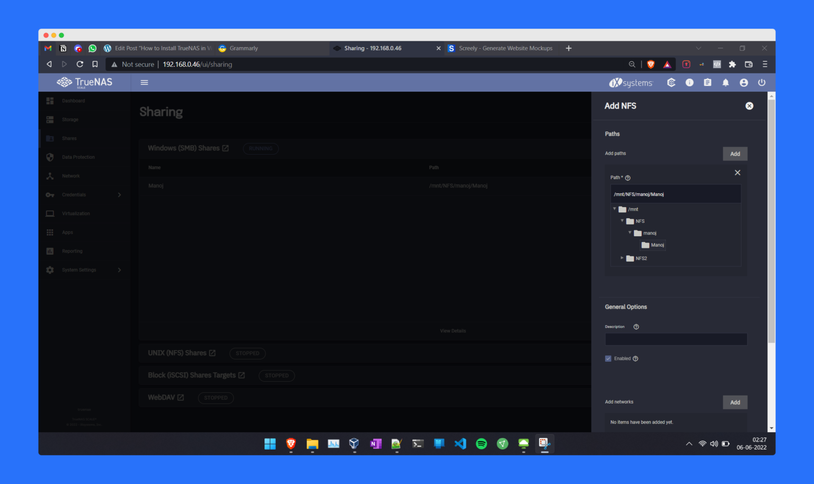The image size is (814, 484).
Task: Select Shares in the sidebar menu
Action: [x=69, y=138]
